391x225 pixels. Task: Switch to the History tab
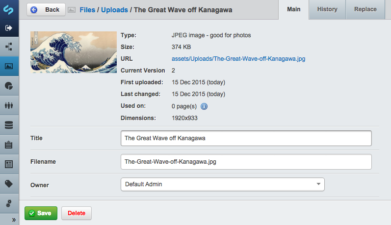327,9
